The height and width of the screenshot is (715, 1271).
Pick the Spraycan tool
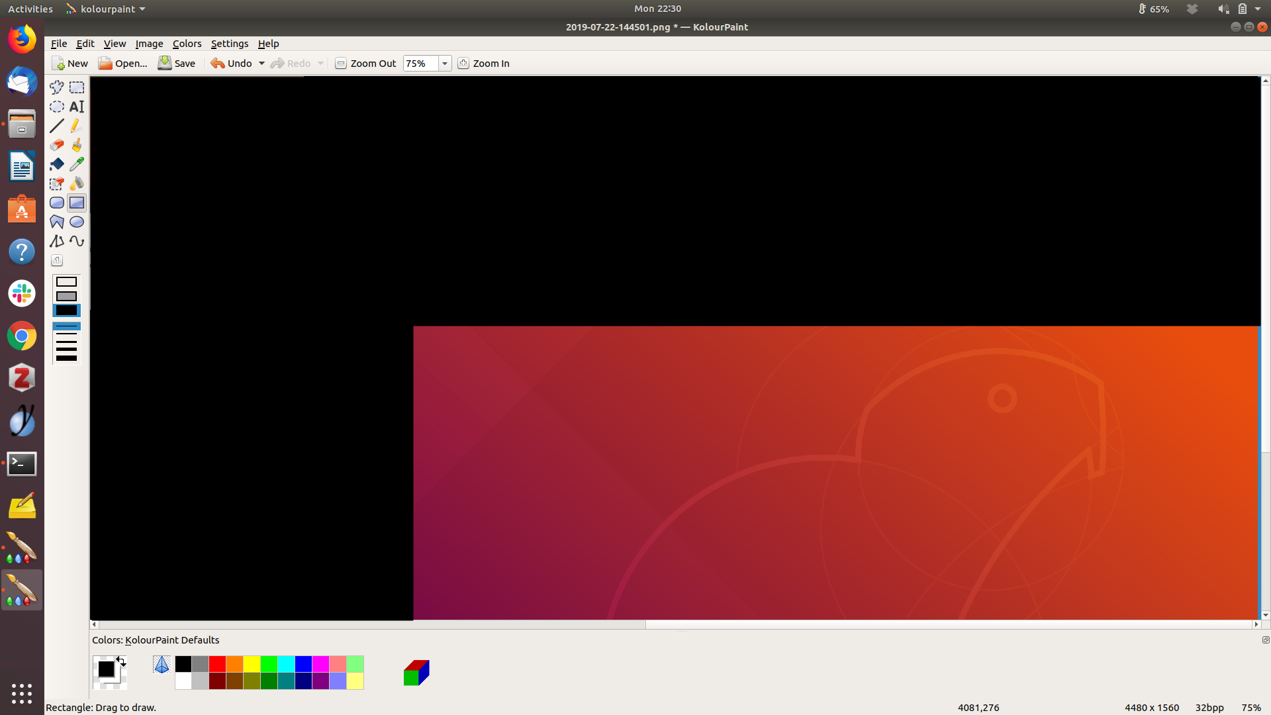tap(77, 183)
